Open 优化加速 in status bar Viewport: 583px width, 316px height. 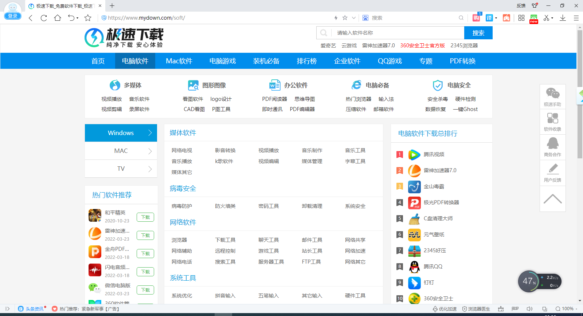pyautogui.click(x=445, y=309)
